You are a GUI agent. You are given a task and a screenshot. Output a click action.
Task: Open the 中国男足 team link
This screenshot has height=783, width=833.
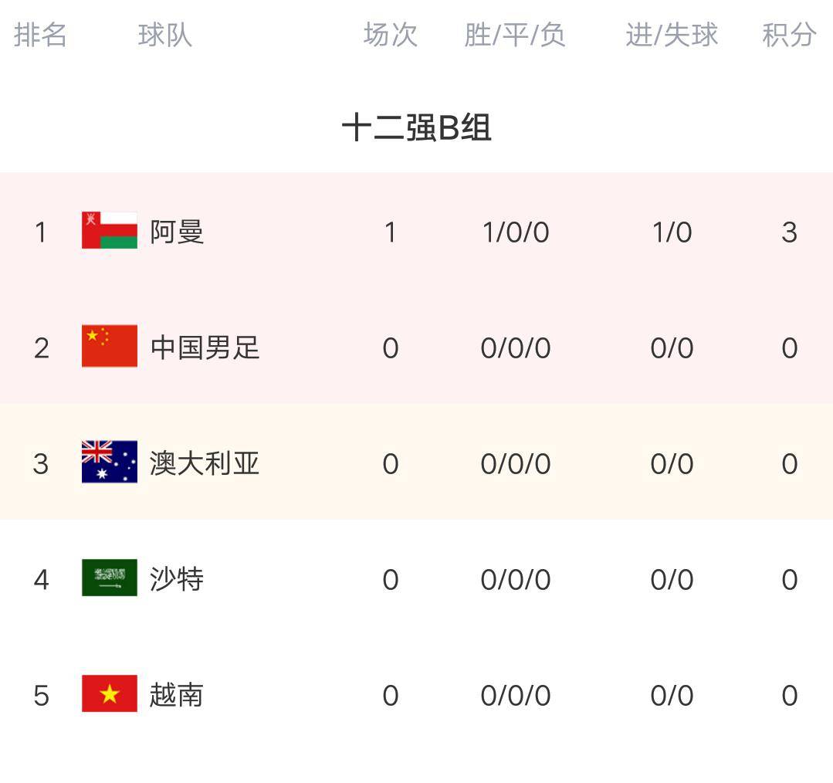pos(205,347)
